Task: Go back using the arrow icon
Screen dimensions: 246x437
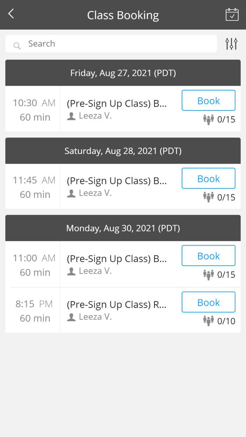Action: [11, 14]
